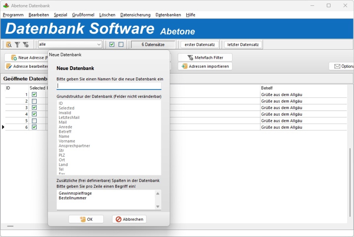Open the database search icon
This screenshot has width=354, height=237.
click(x=9, y=45)
